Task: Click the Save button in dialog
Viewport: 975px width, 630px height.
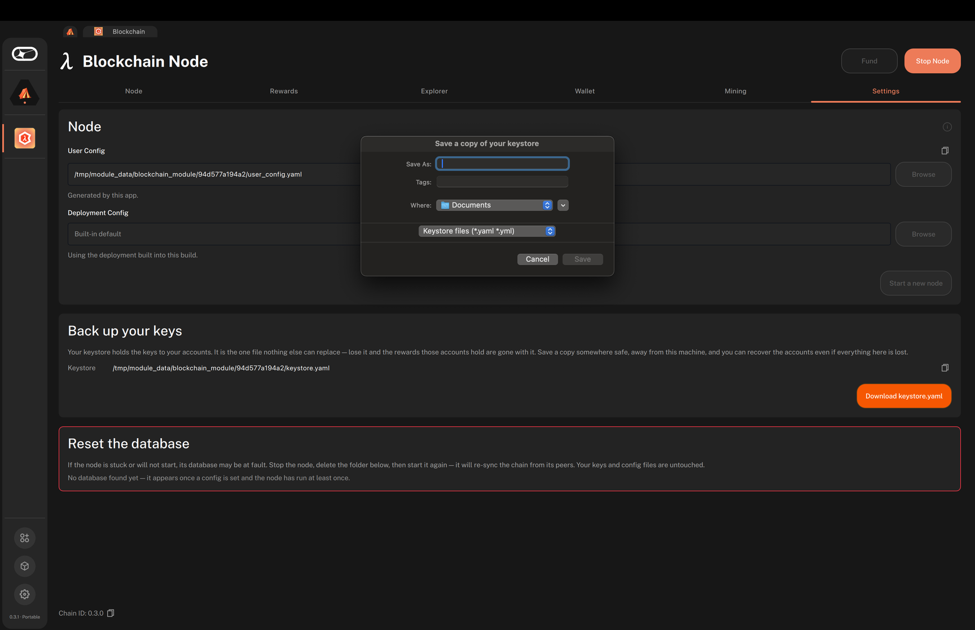Action: [x=583, y=259]
